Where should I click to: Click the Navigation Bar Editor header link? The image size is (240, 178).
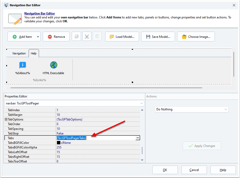[40, 13]
